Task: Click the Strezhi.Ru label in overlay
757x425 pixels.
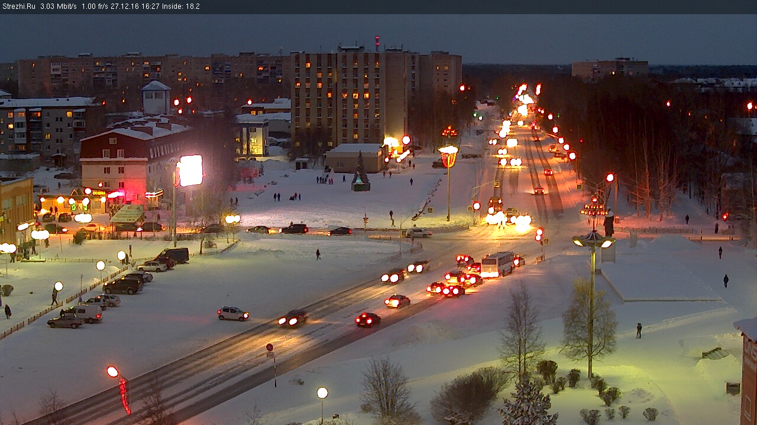Action: [x=19, y=6]
